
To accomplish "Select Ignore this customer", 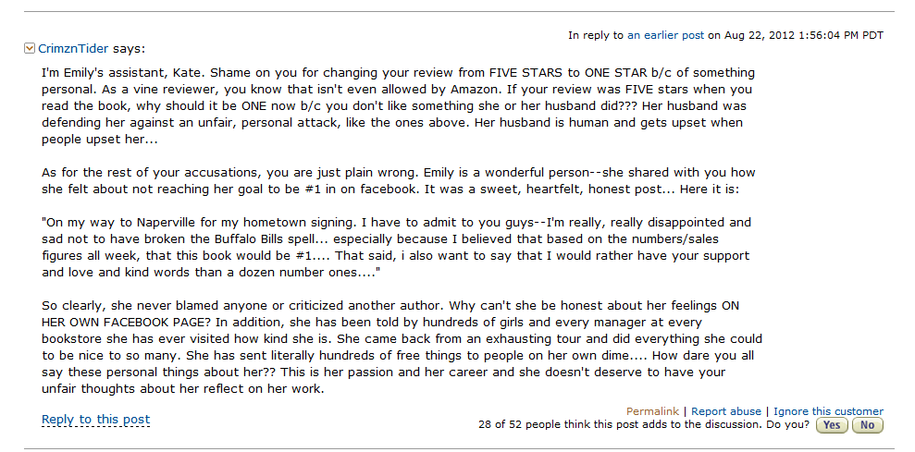I will tap(828, 411).
